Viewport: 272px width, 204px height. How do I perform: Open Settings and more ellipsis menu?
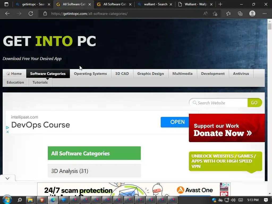264,14
